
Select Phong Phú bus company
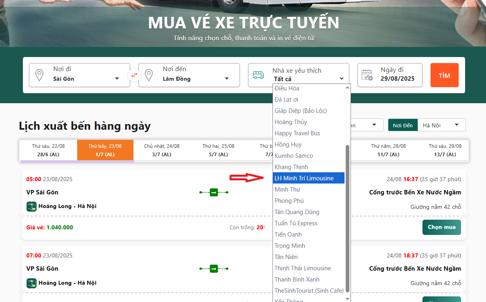[x=309, y=201]
